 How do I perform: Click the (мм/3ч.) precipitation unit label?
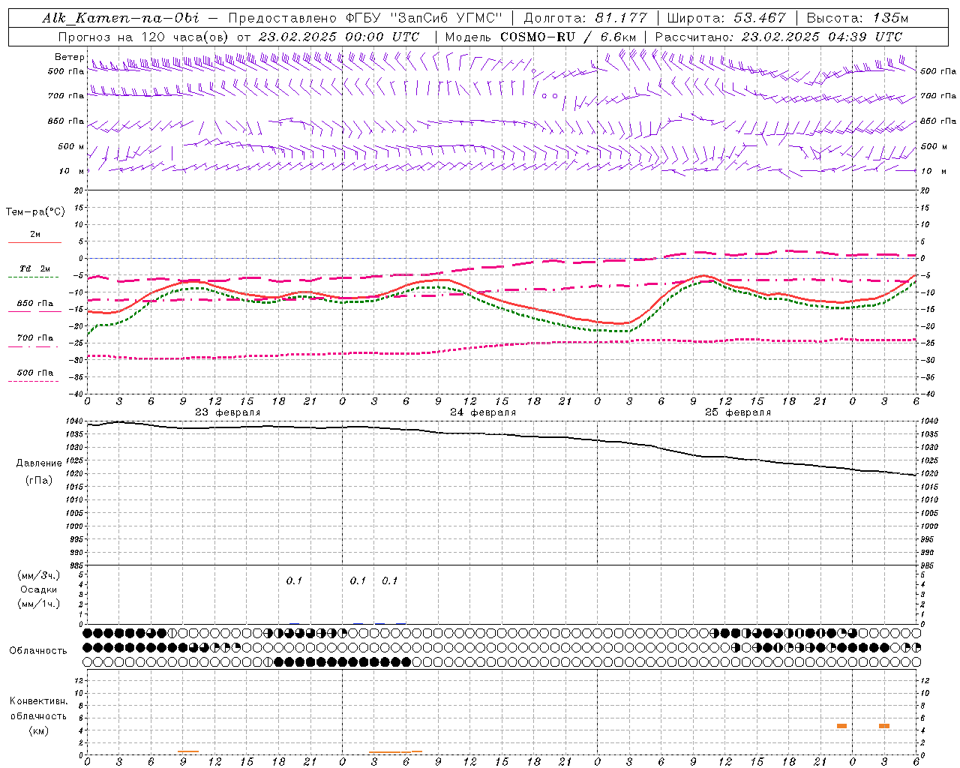(x=39, y=575)
